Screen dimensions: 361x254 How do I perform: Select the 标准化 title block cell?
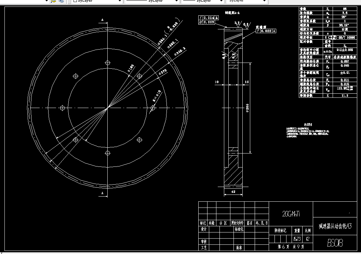pyautogui.click(x=239, y=229)
